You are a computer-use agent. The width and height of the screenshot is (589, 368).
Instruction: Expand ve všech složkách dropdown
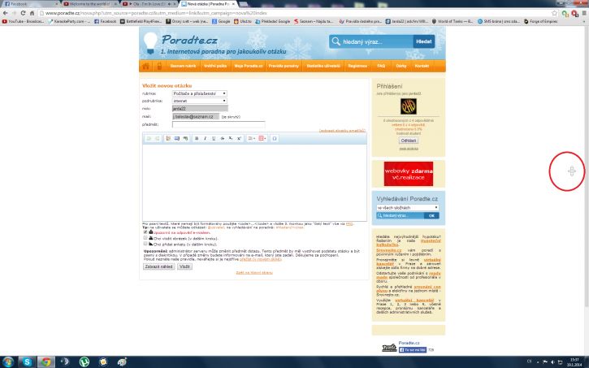(408, 207)
